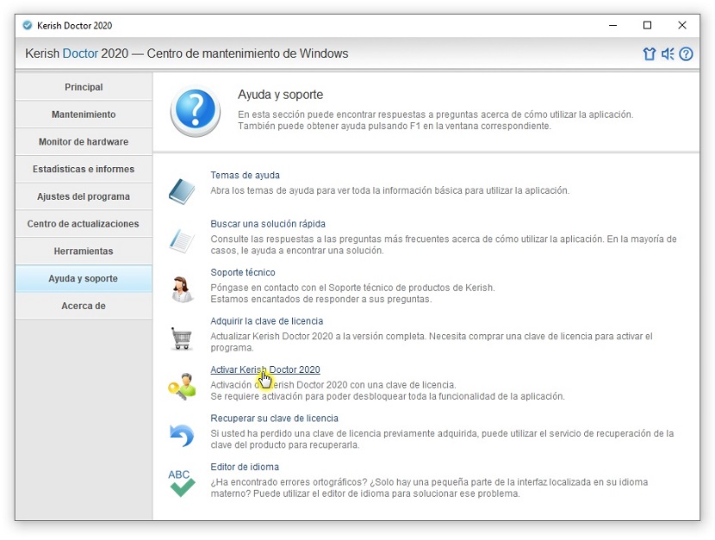Open help via question mark icon in header
Viewport: 715px width, 540px height.
[x=686, y=53]
